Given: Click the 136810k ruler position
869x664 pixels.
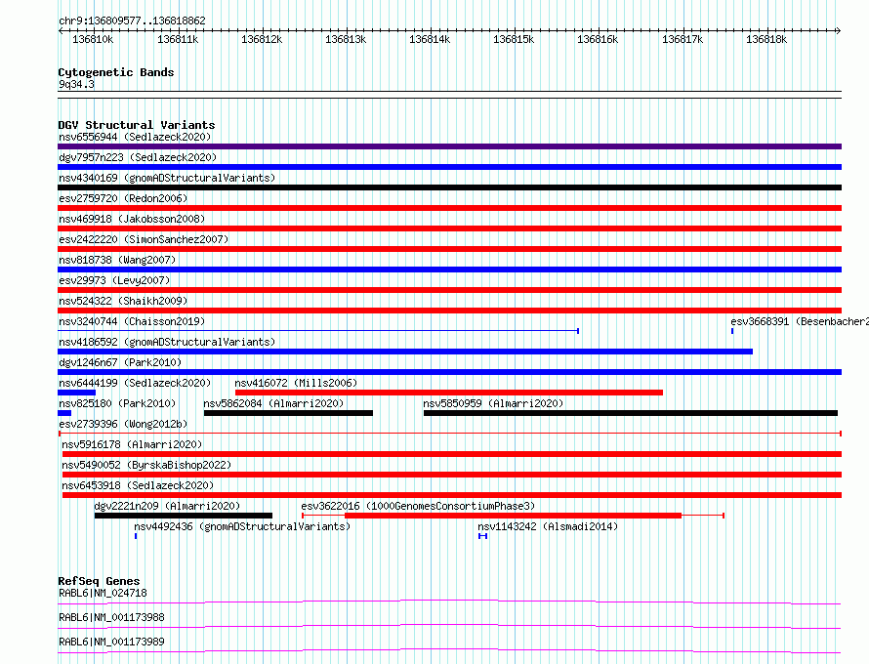Looking at the screenshot, I should (93, 39).
